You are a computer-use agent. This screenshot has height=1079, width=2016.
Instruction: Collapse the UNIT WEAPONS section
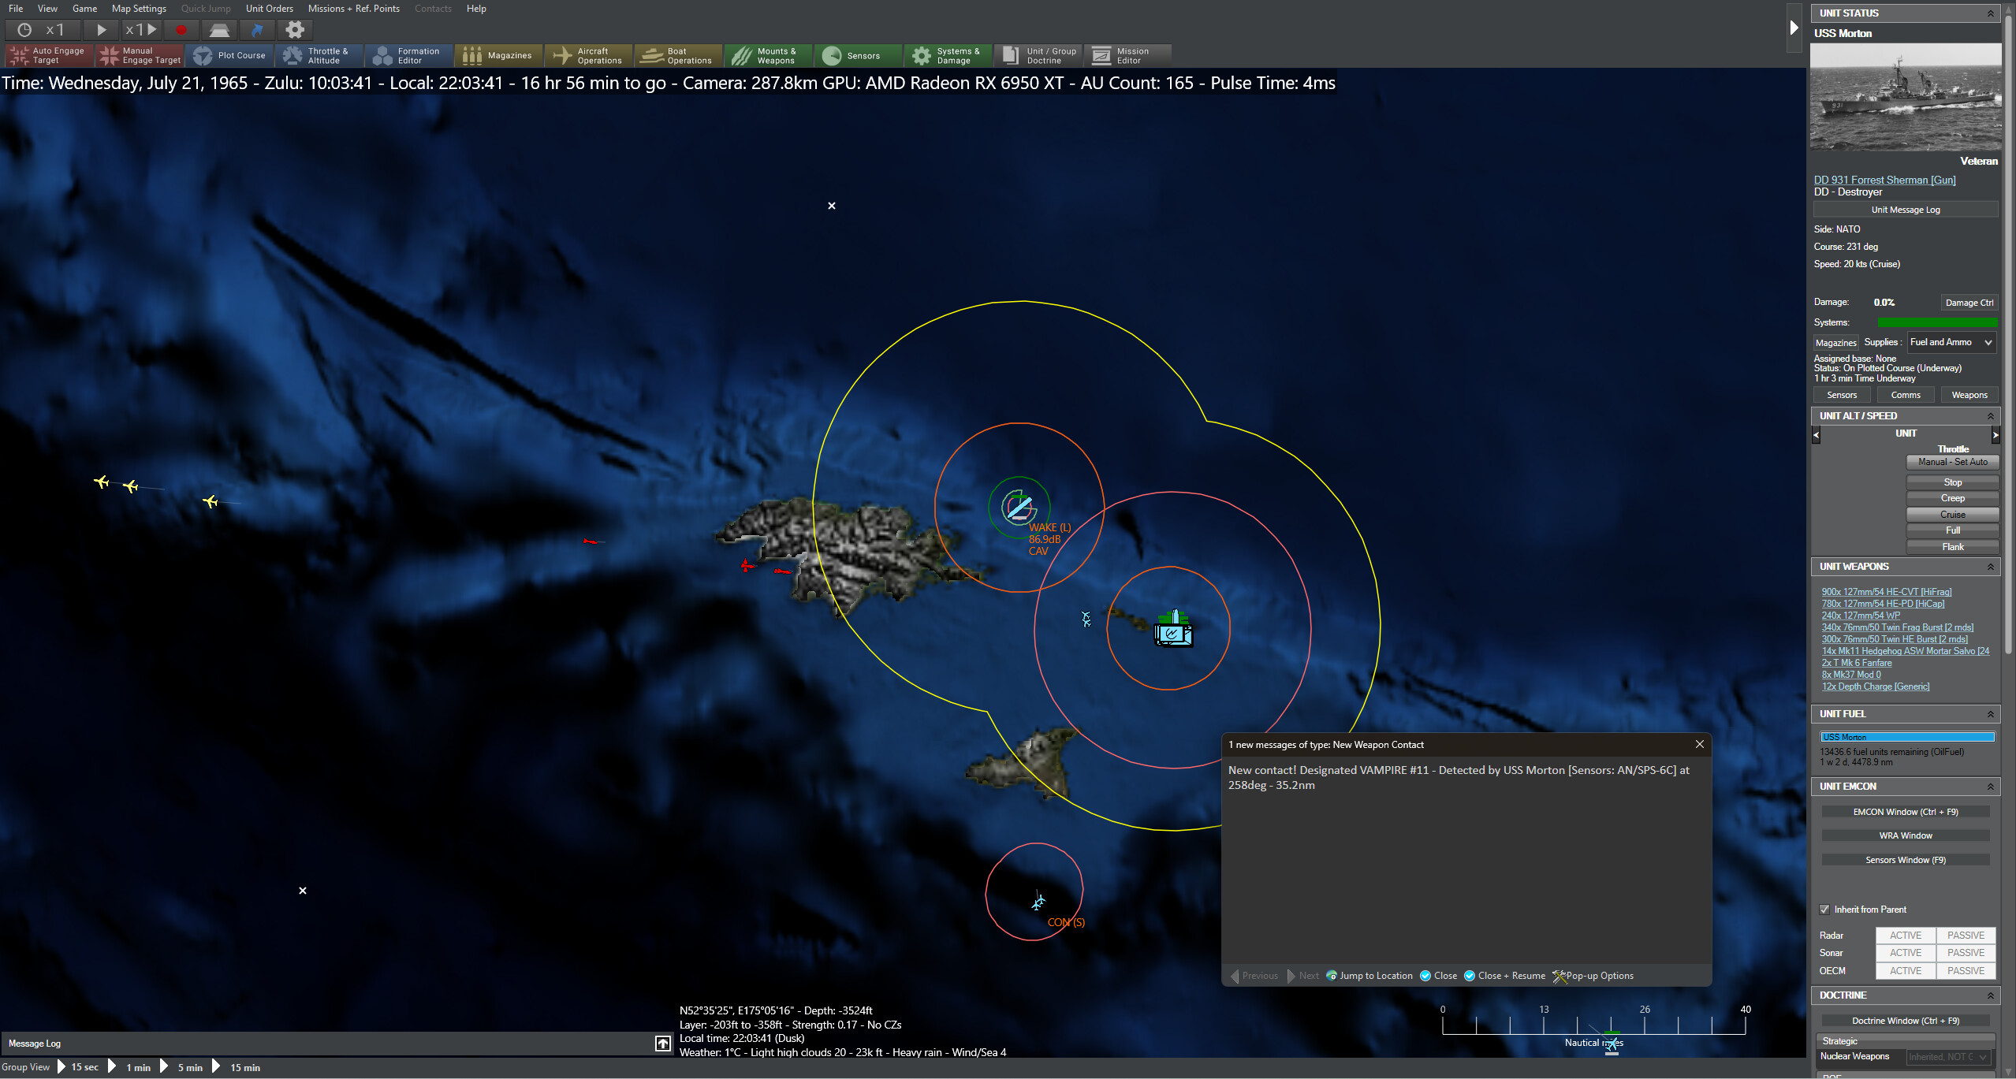[x=1990, y=566]
